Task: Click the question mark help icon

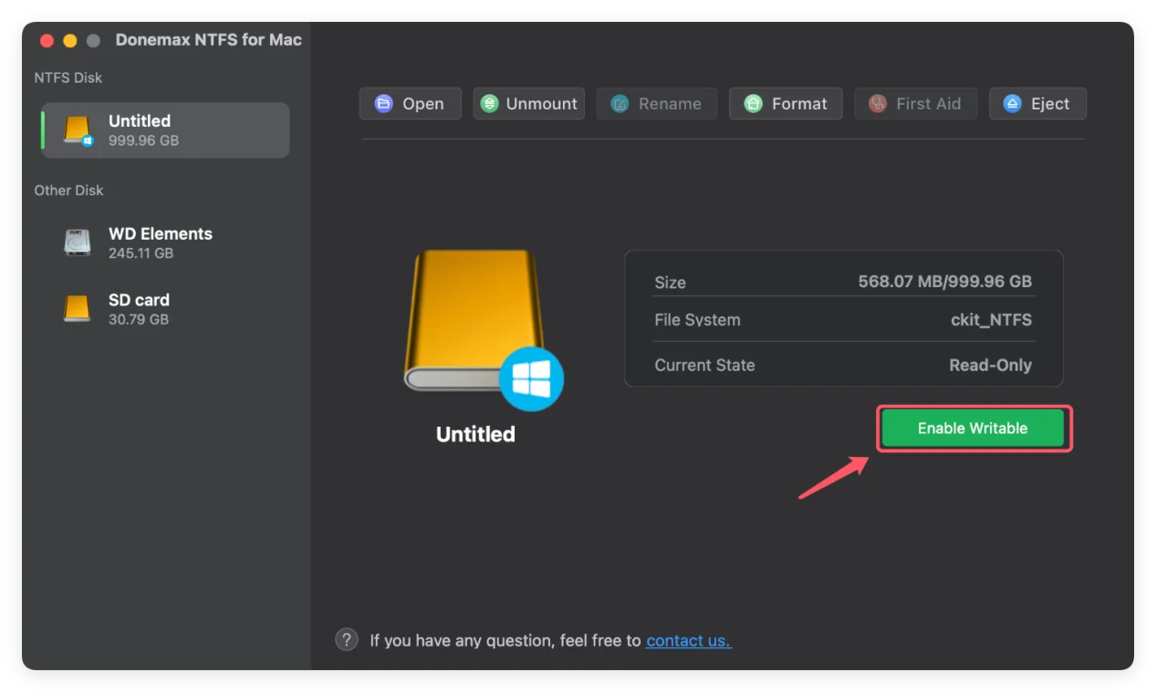Action: pyautogui.click(x=347, y=640)
